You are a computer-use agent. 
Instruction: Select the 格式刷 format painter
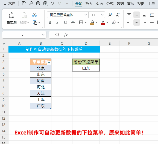click(x=12, y=18)
